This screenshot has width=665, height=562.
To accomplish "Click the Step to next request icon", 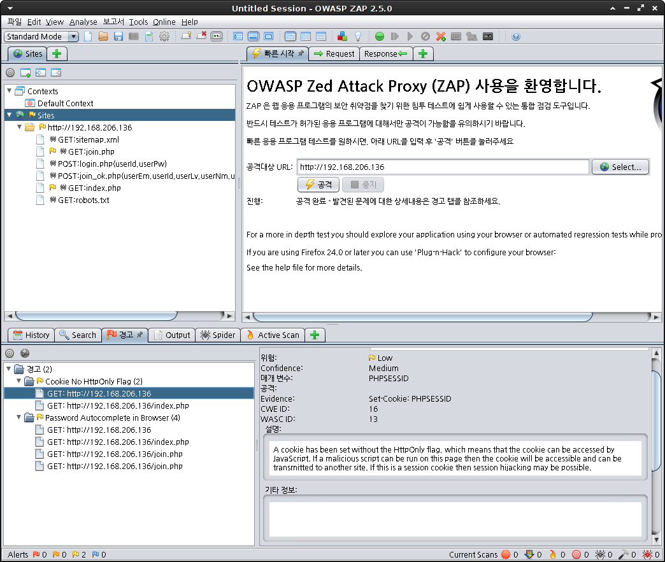I will point(395,36).
